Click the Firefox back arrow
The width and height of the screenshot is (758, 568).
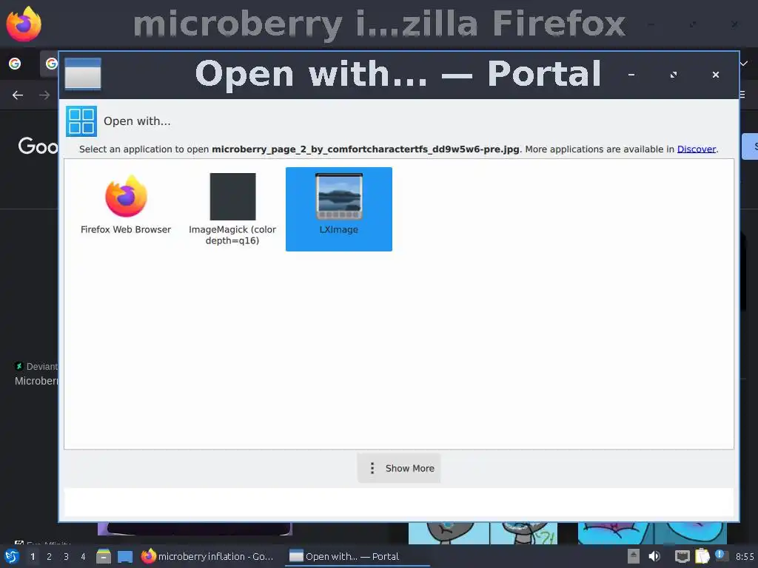coord(18,95)
